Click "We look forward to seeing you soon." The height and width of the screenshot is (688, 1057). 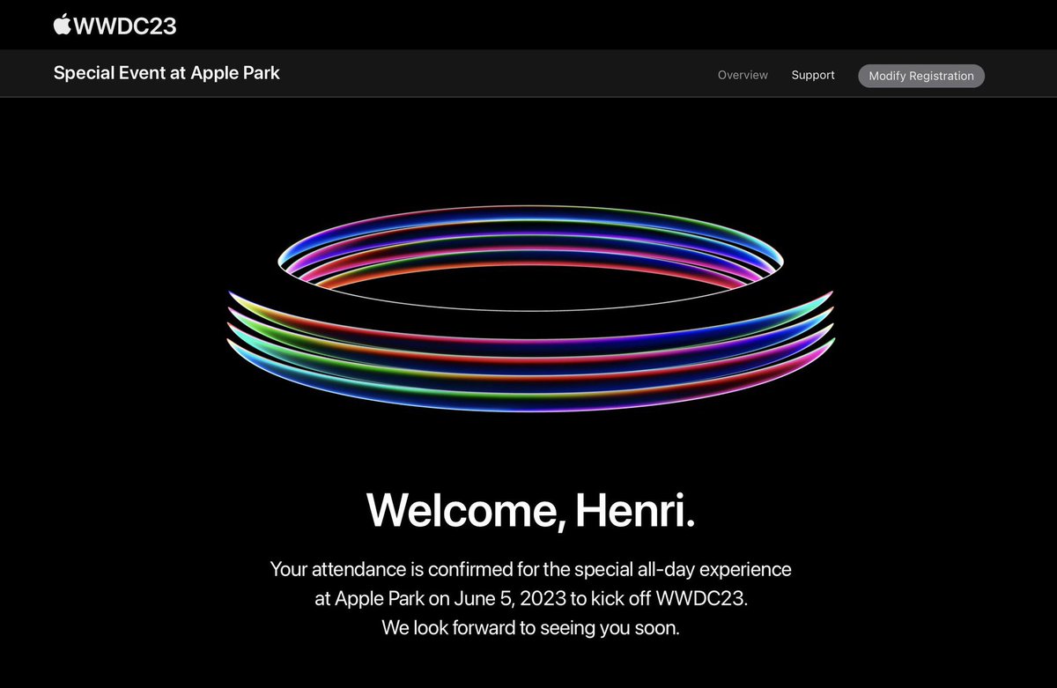click(x=530, y=628)
